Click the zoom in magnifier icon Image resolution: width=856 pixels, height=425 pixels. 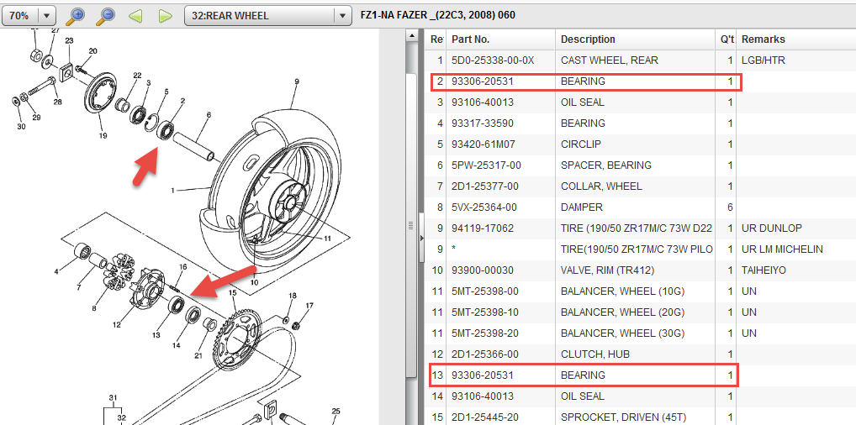[x=77, y=15]
